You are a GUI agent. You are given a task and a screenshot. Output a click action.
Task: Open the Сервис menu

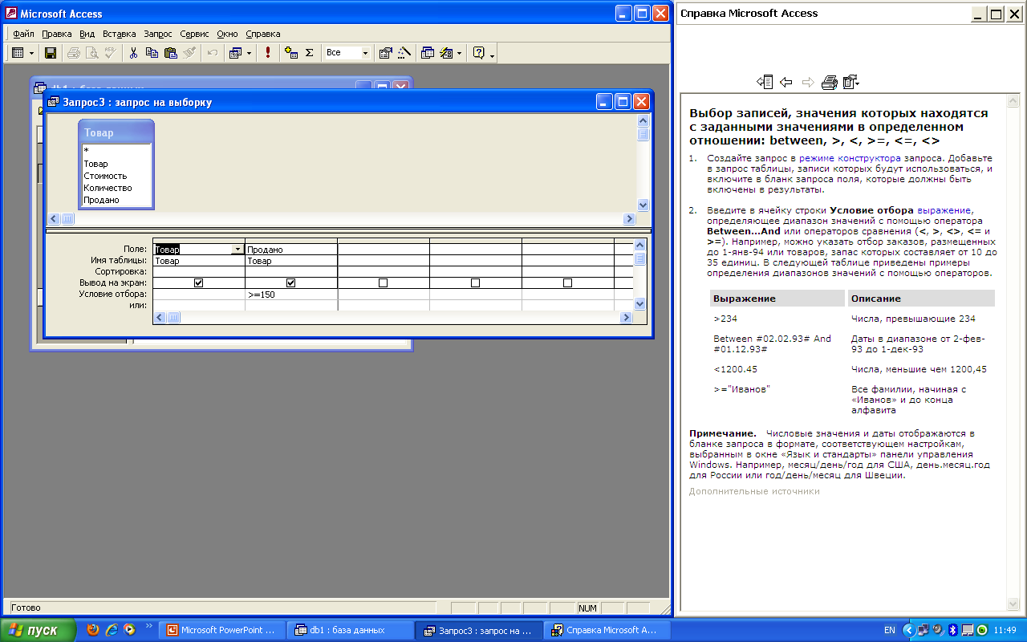tap(194, 34)
